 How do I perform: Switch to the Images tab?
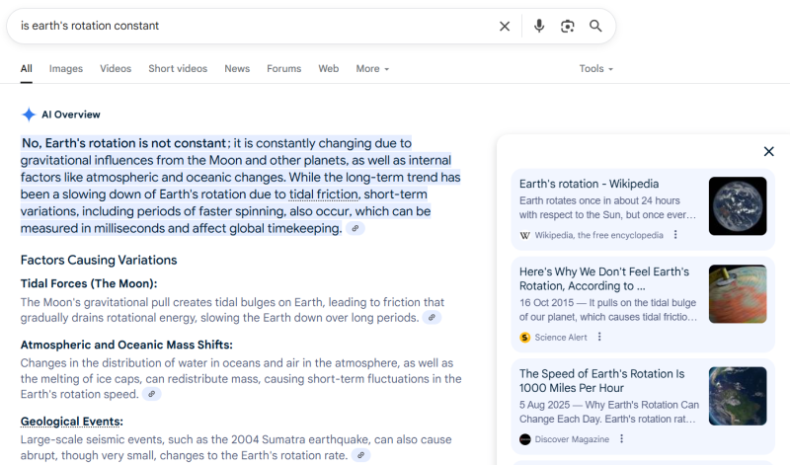(66, 69)
